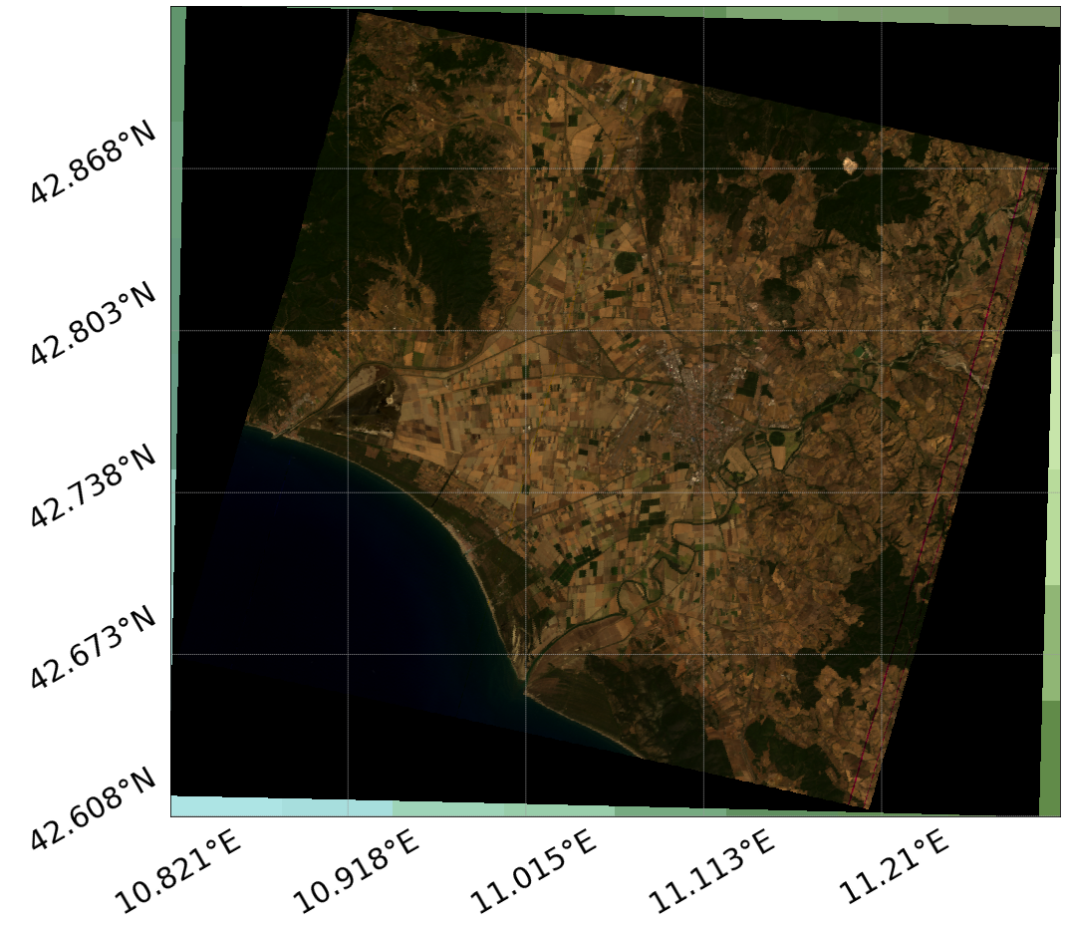Click the dark blue sea area
Image resolution: width=1066 pixels, height=936 pixels.
pyautogui.click(x=329, y=558)
